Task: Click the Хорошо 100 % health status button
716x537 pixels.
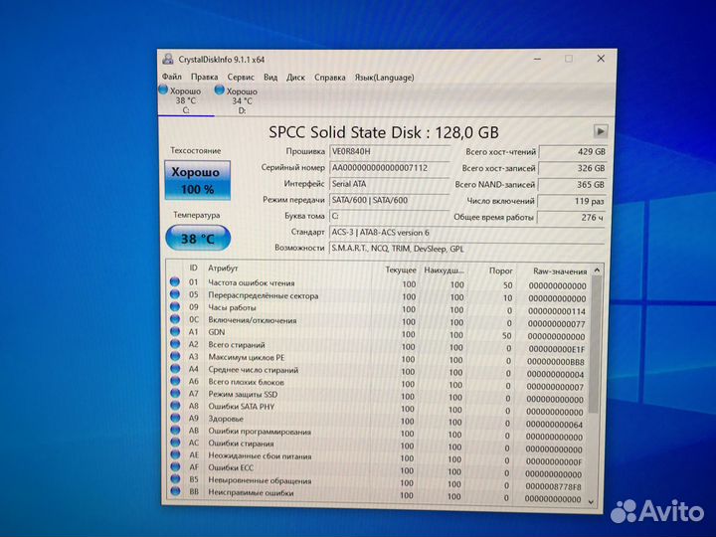Action: [199, 180]
